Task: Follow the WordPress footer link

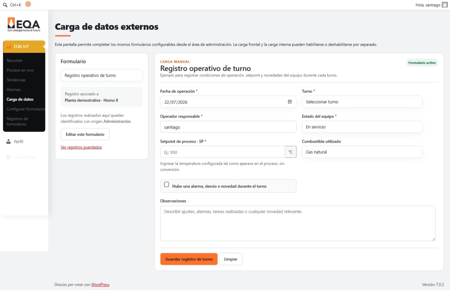Action: 100,285
